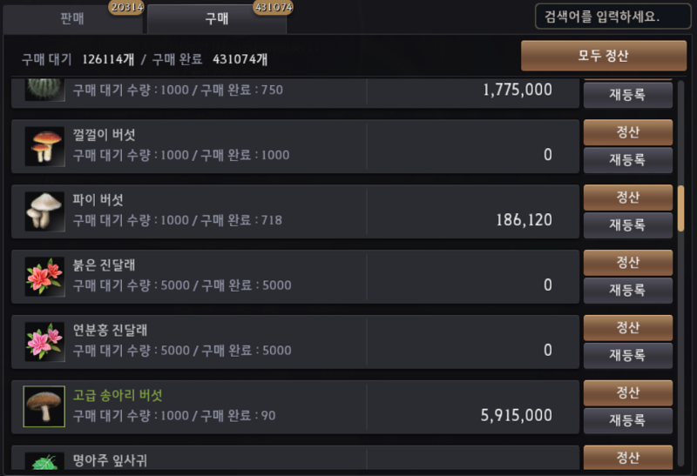Click the search field 검색어를 입력하세요
697x476 pixels.
tap(613, 17)
